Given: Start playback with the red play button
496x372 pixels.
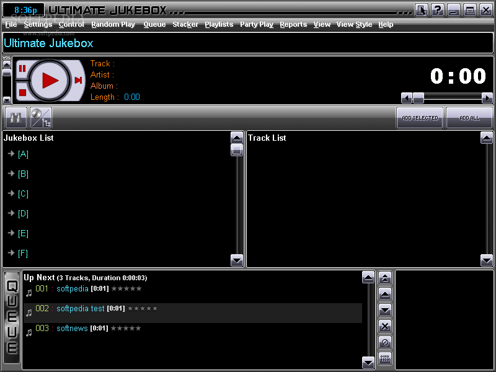Looking at the screenshot, I should (x=50, y=81).
